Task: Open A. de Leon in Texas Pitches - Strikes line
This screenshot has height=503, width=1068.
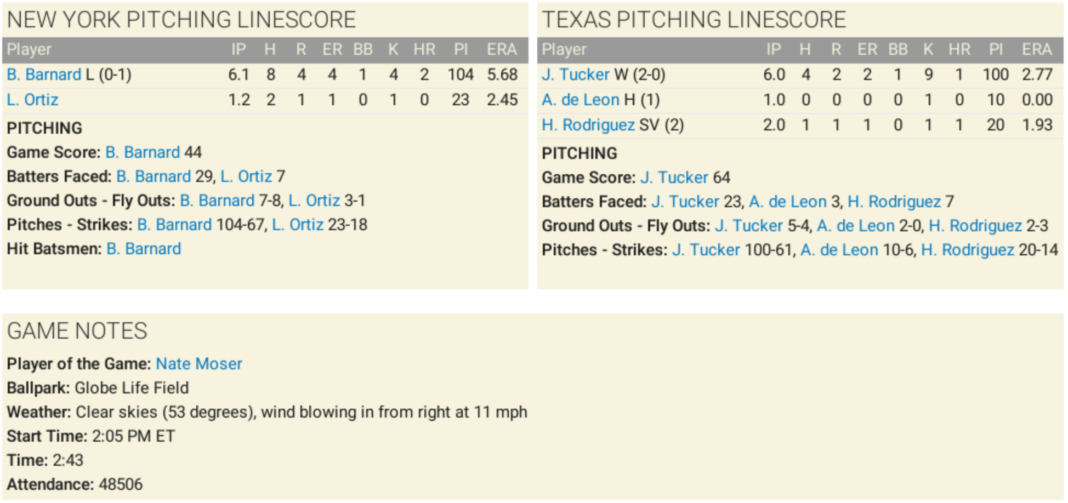Action: pyautogui.click(x=839, y=250)
